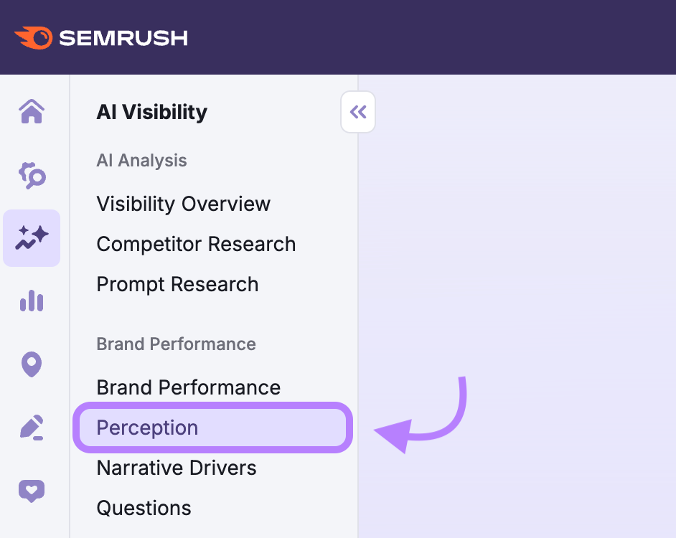Viewport: 676px width, 538px height.
Task: Collapse the AI Visibility sidebar panel
Action: [x=358, y=112]
